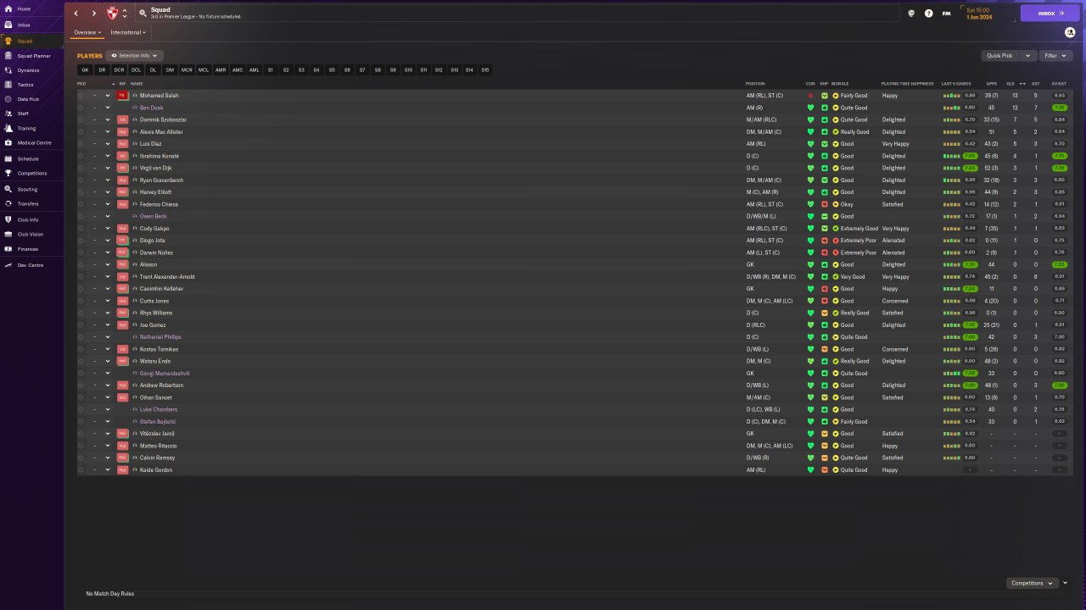The width and height of the screenshot is (1086, 610).
Task: Click the search magnifier icon
Action: (x=143, y=14)
